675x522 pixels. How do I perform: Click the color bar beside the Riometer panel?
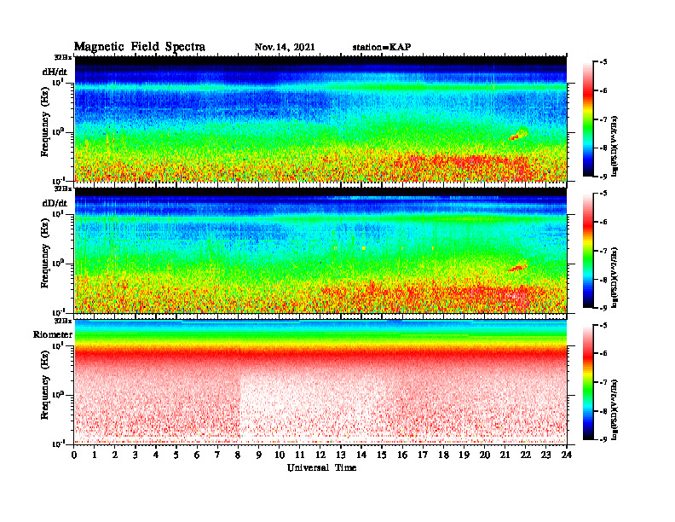coord(587,382)
